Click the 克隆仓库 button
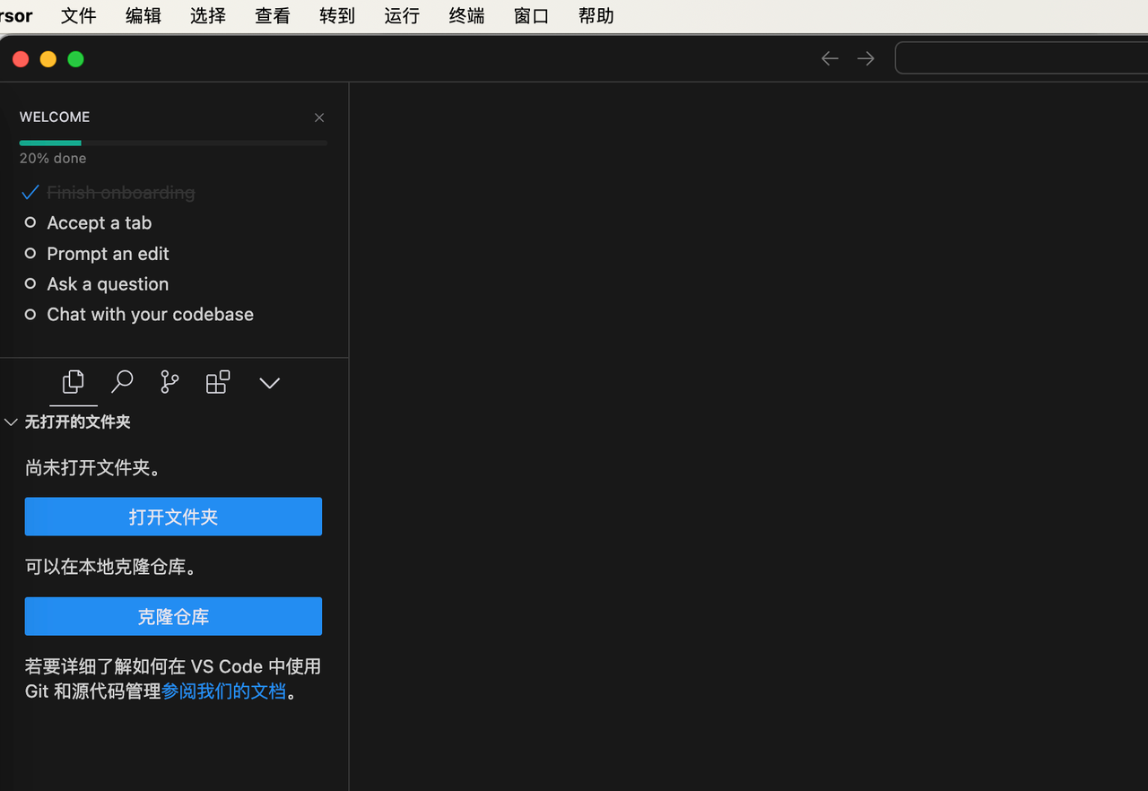 tap(173, 616)
